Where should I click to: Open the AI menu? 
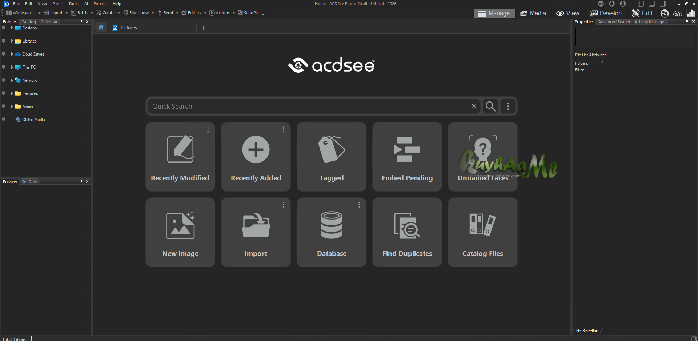[86, 4]
